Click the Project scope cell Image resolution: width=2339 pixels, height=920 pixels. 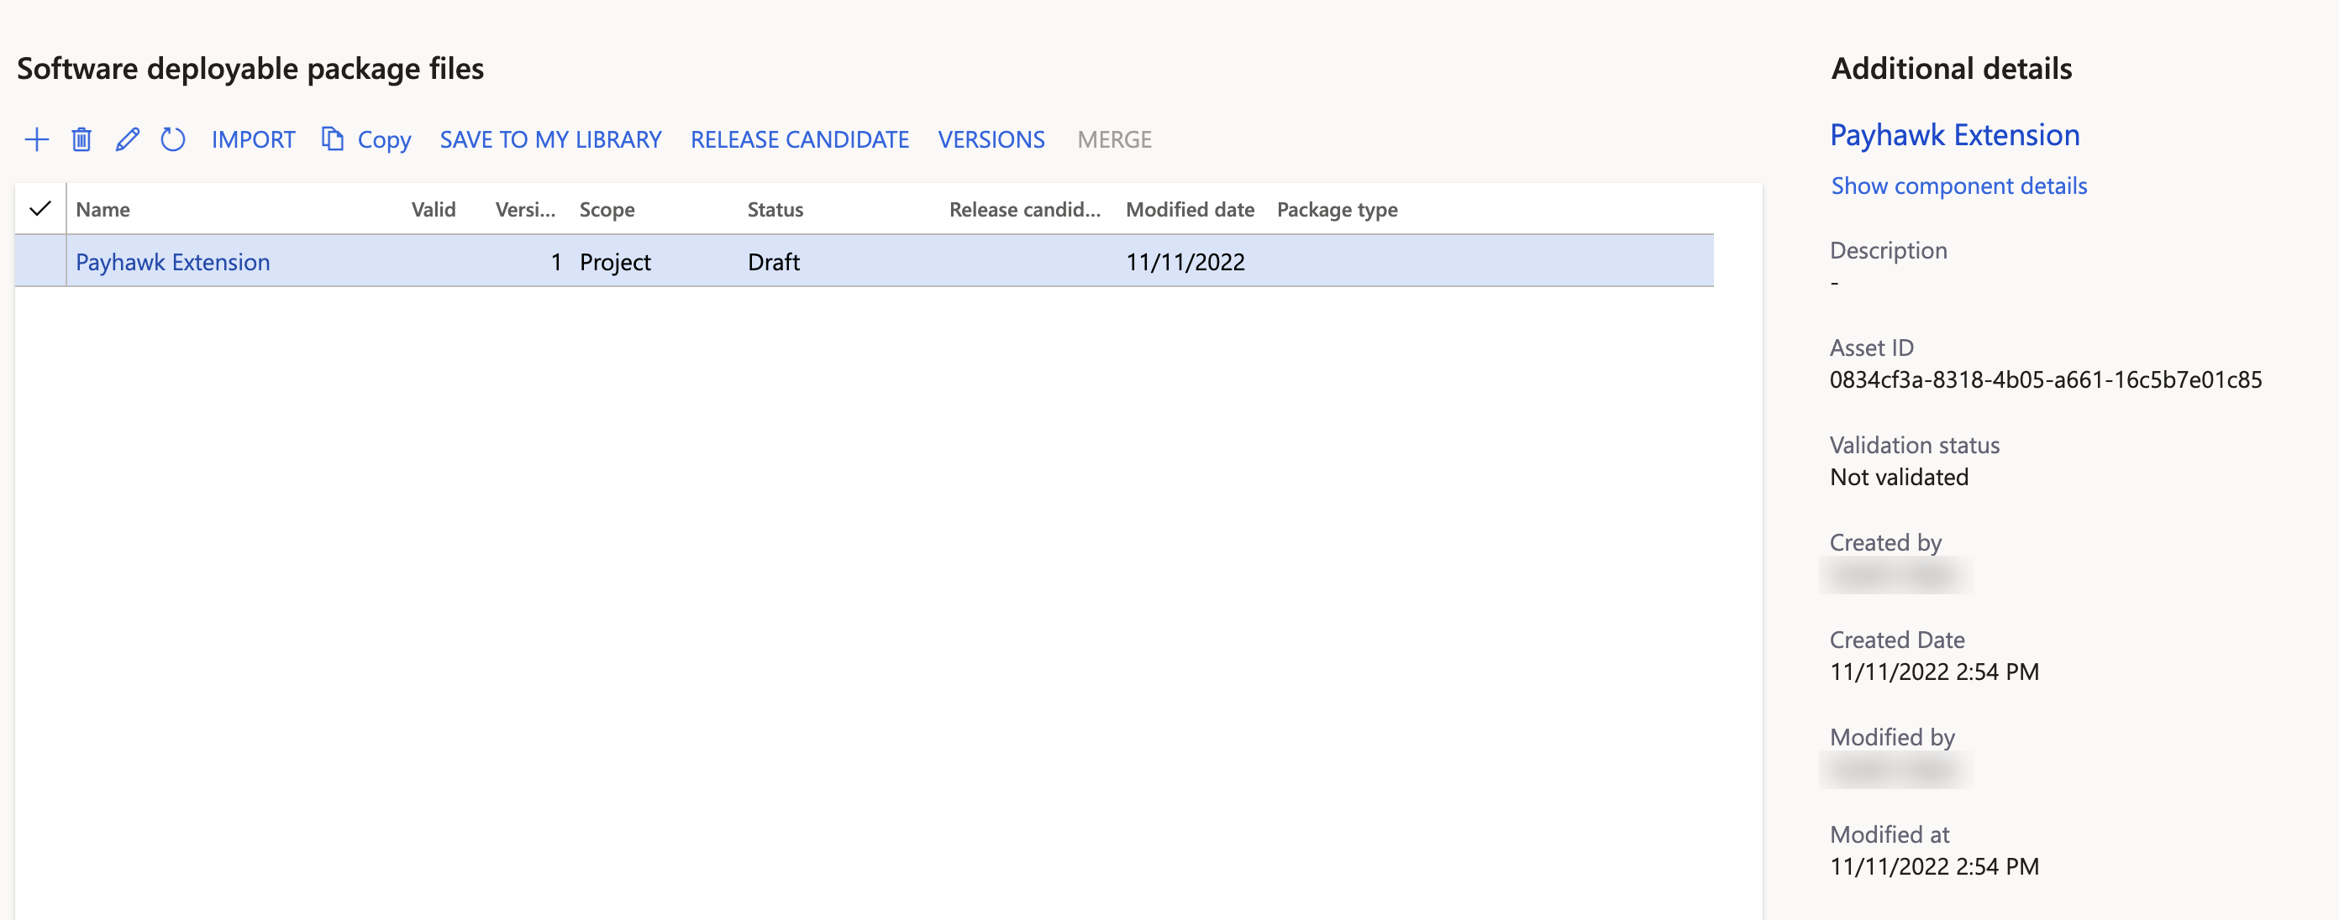tap(615, 262)
